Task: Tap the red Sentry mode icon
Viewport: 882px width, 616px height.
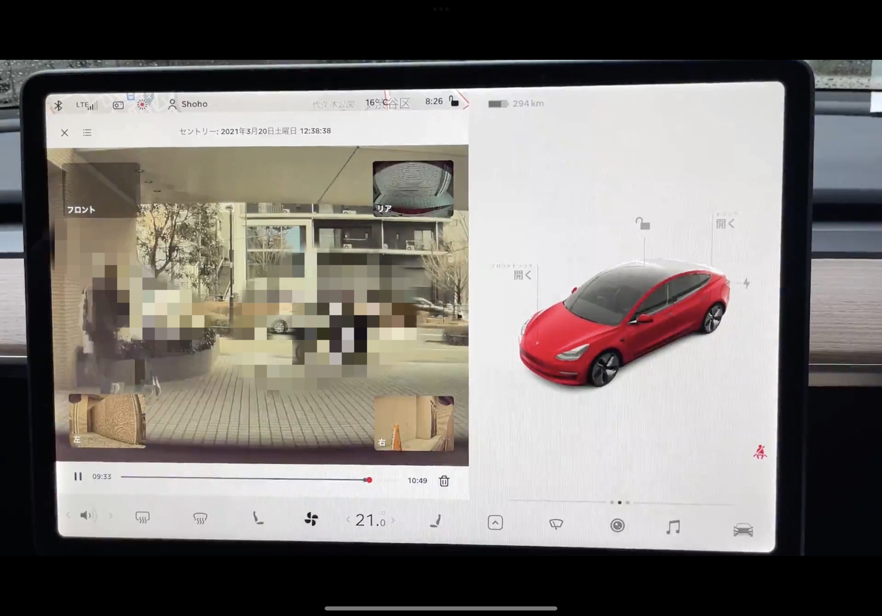Action: point(142,105)
